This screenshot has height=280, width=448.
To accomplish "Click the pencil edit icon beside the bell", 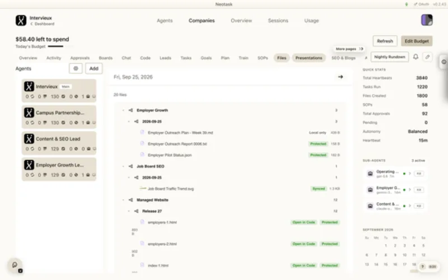I will [427, 57].
